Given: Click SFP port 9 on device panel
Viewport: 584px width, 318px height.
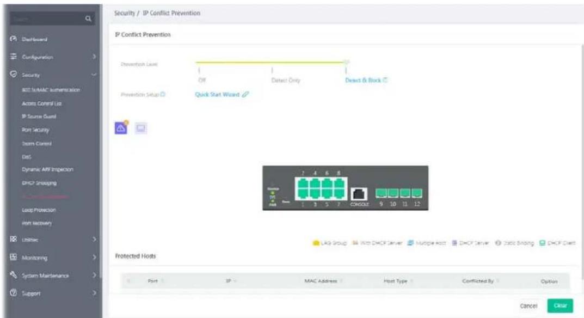Looking at the screenshot, I should coord(381,193).
